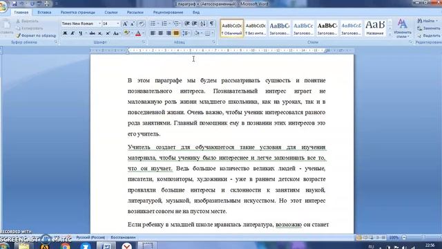The width and height of the screenshot is (442, 249).
Task: Click the Undo arrow in quick access toolbar
Action: click(x=22, y=4)
